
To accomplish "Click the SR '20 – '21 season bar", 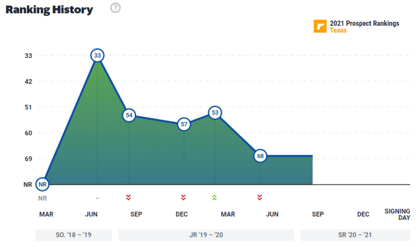I will (355, 235).
